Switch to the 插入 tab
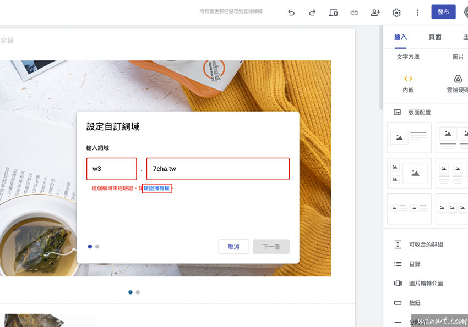Viewport: 468px width, 327px height. pos(400,37)
